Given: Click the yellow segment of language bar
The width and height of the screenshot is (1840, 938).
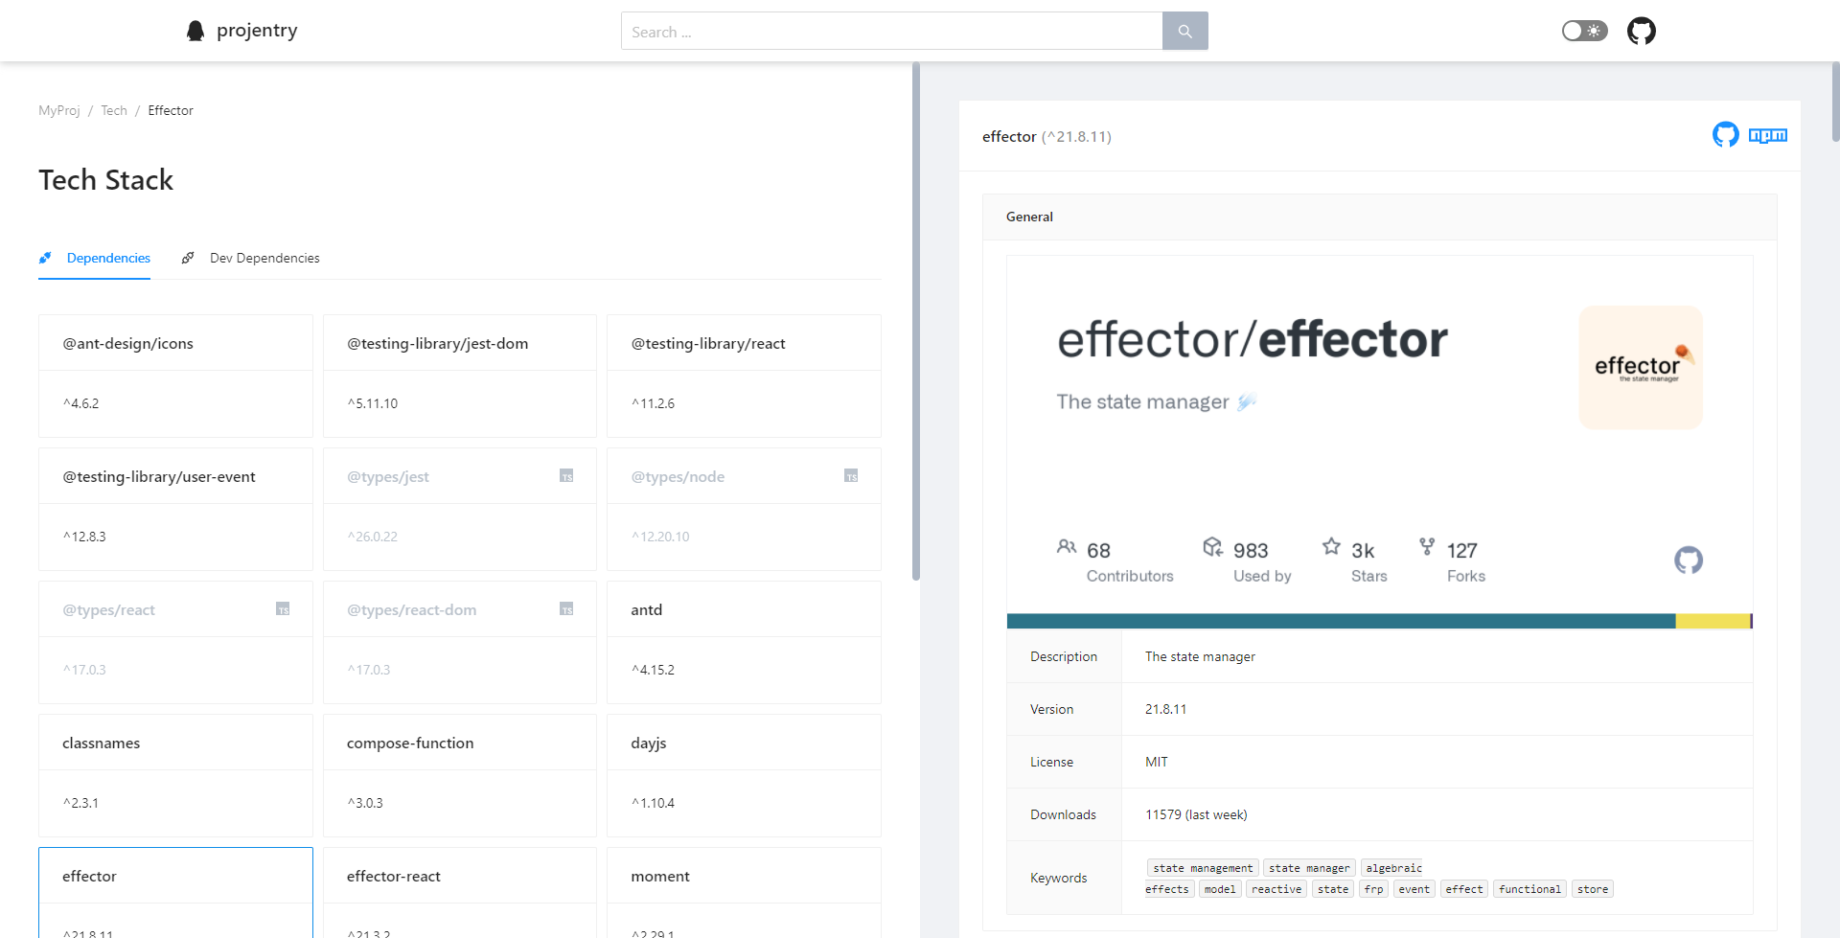Looking at the screenshot, I should point(1713,621).
